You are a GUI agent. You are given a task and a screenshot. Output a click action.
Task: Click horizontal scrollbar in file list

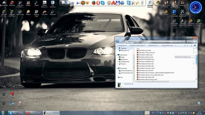pyautogui.click(x=153, y=81)
